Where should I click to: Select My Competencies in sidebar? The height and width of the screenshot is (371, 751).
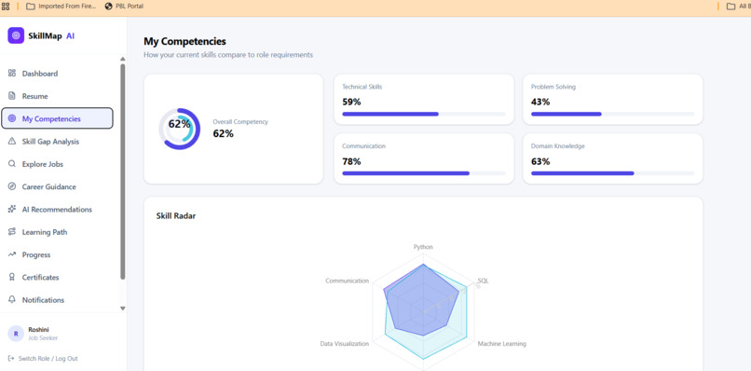[x=58, y=118]
